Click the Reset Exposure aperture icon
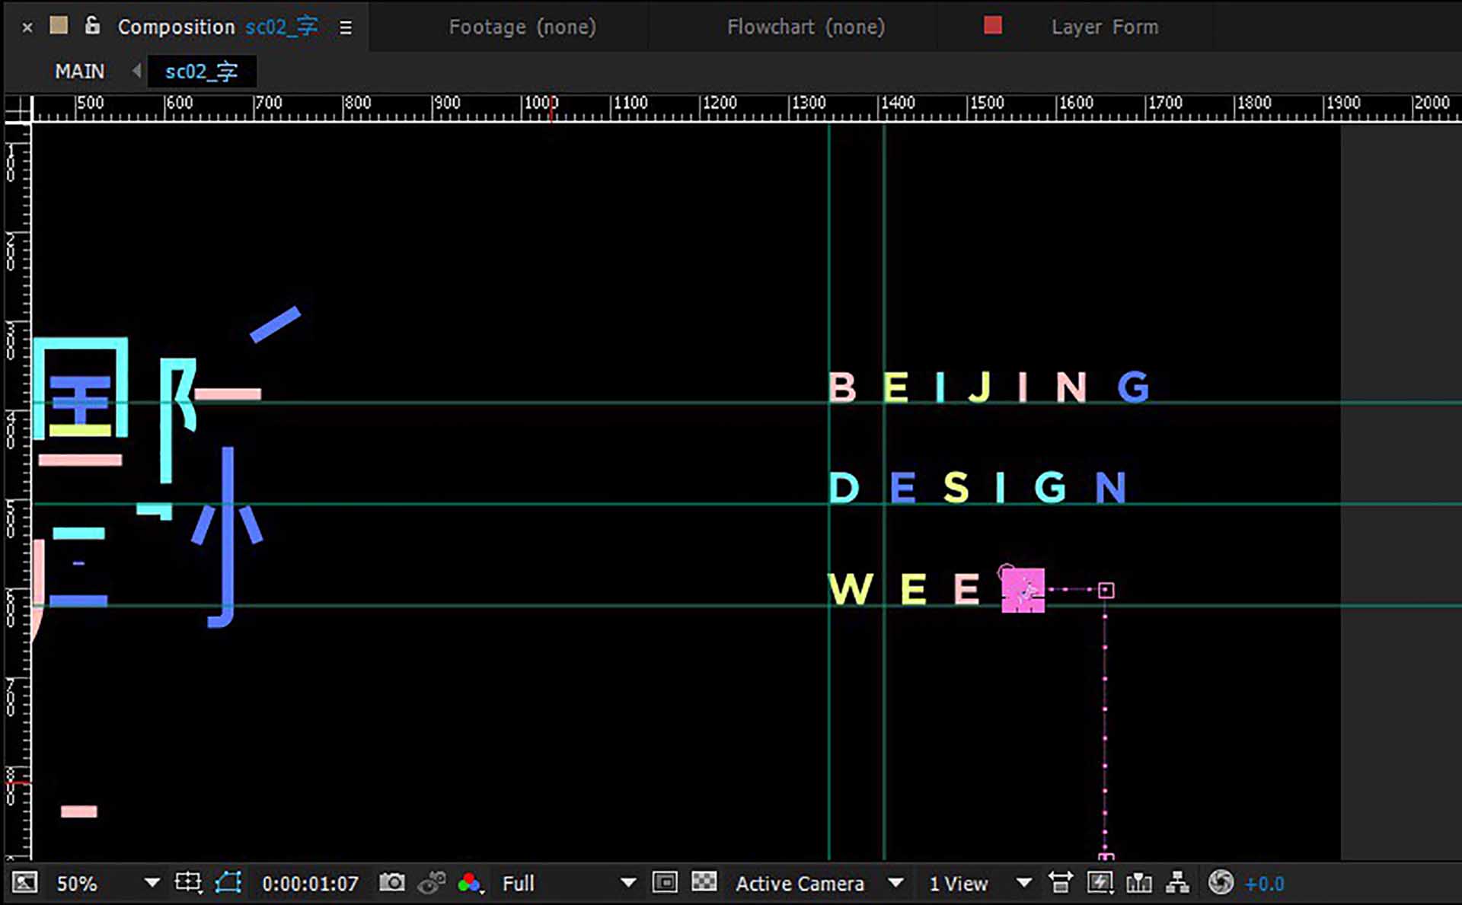1462x905 pixels. (1221, 882)
